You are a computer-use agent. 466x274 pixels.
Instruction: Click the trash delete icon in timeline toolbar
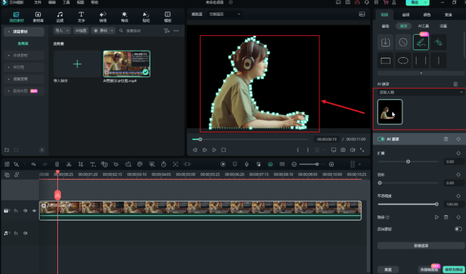[57, 164]
